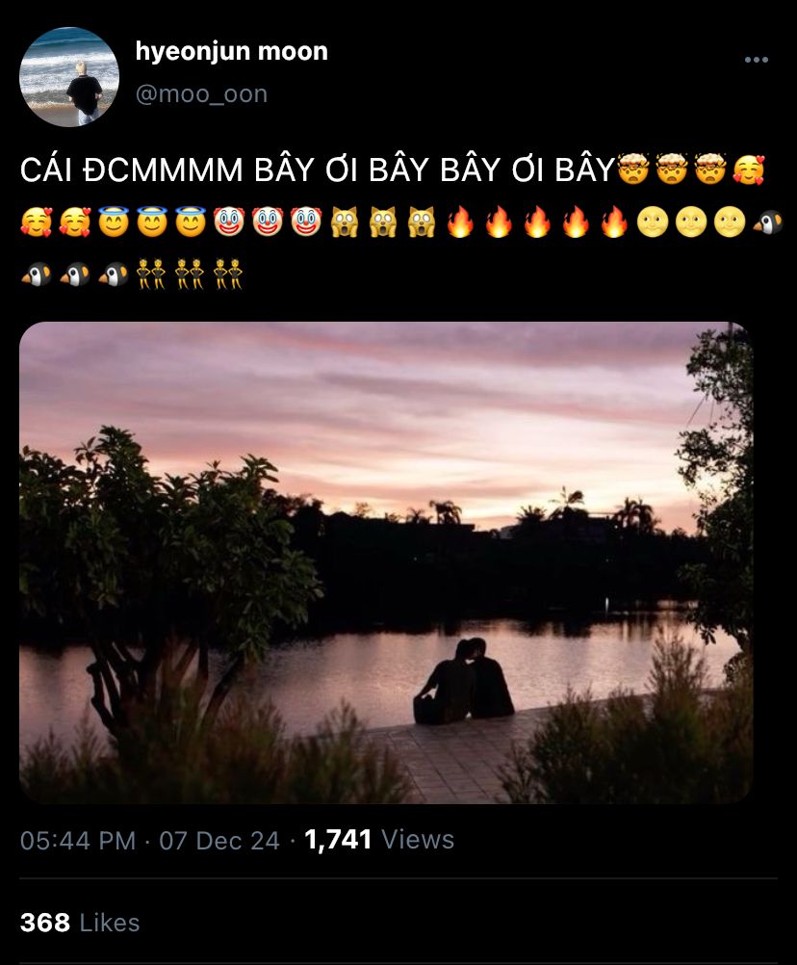
Task: Click the silhouetted couple in the photo
Action: tap(464, 681)
